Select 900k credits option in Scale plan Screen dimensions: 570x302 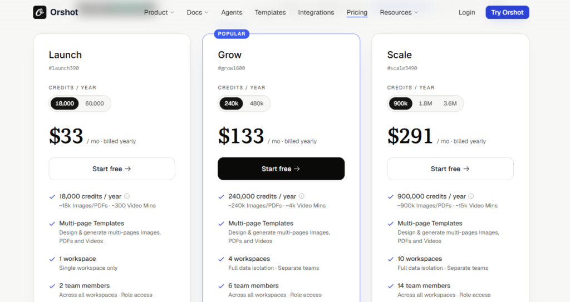pos(401,103)
